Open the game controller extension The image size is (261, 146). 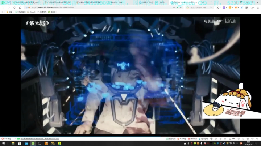(x=236, y=8)
